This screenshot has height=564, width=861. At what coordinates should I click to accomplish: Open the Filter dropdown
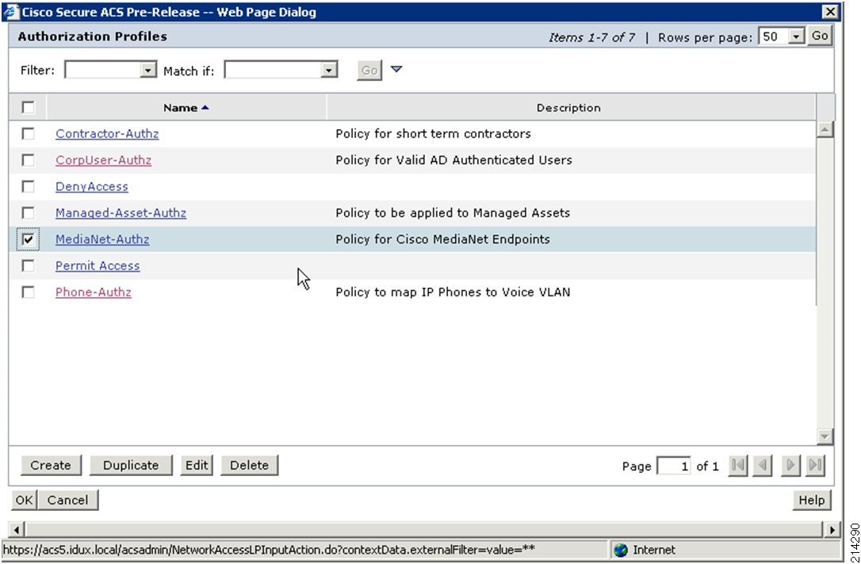[111, 70]
